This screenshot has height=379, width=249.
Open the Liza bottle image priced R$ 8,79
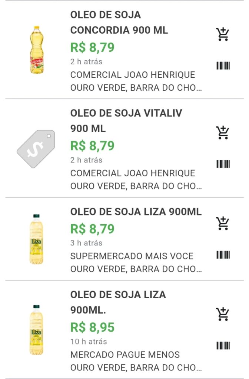point(36,239)
